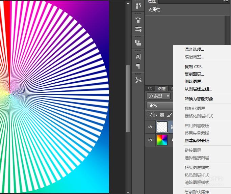Choose 复制 CSS menu entry

(193, 67)
